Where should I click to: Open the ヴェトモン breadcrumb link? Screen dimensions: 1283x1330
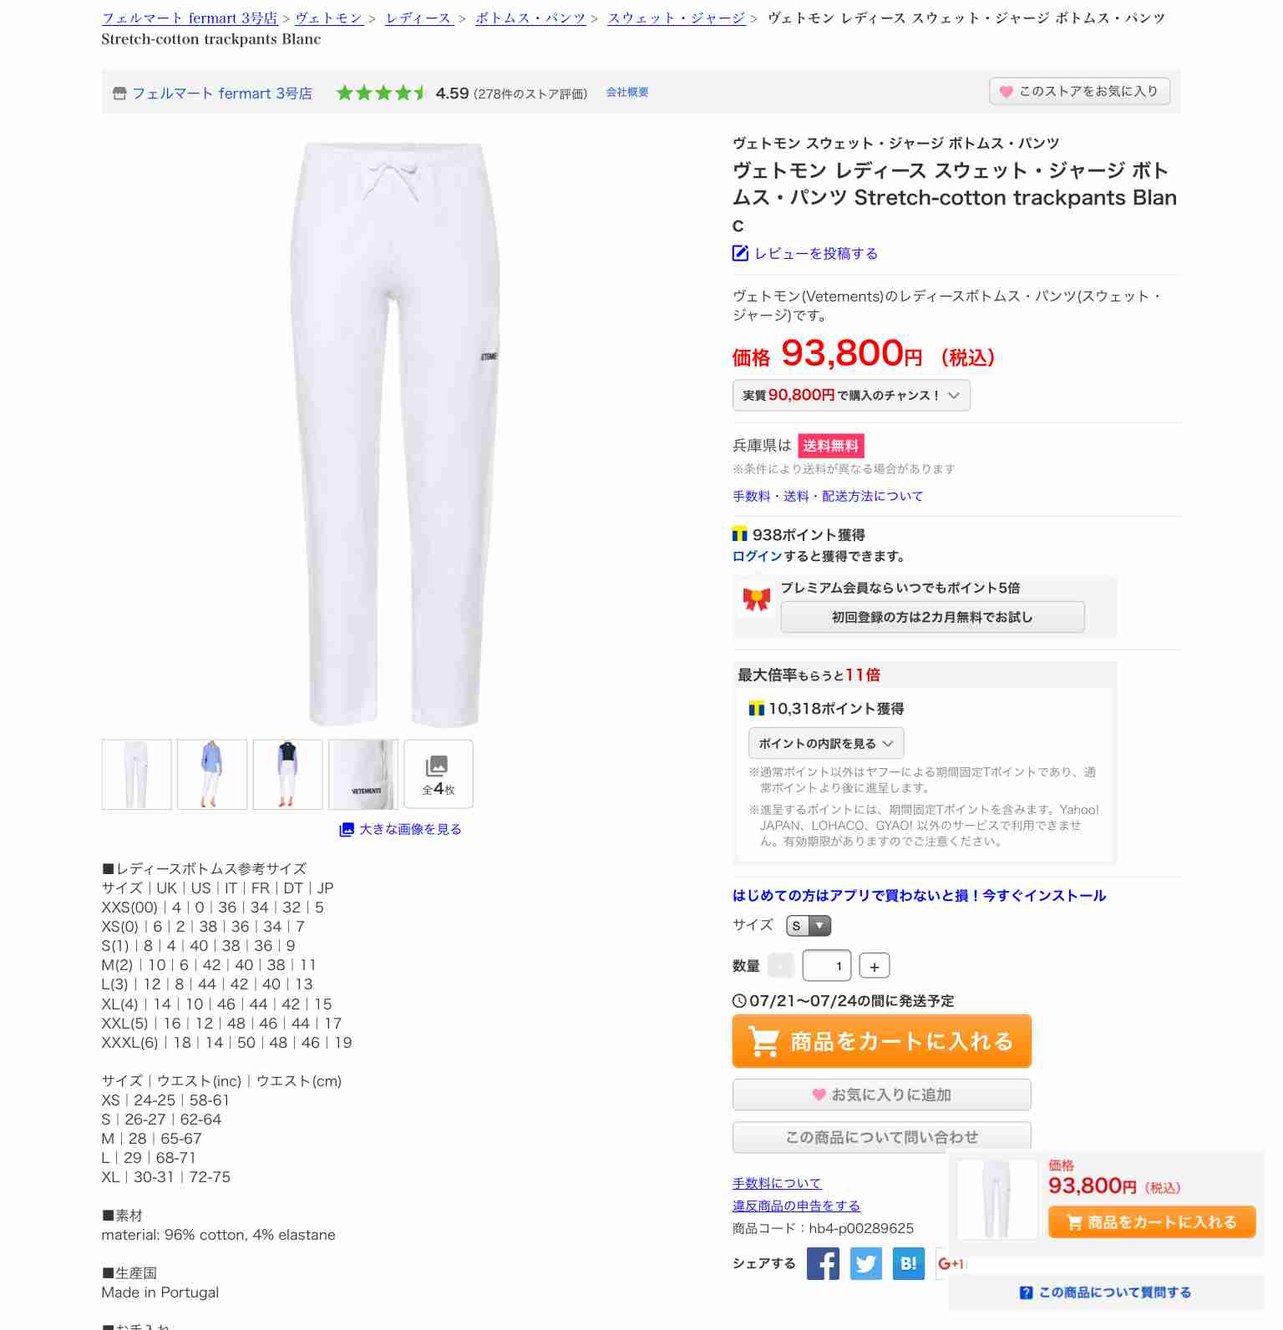click(329, 18)
